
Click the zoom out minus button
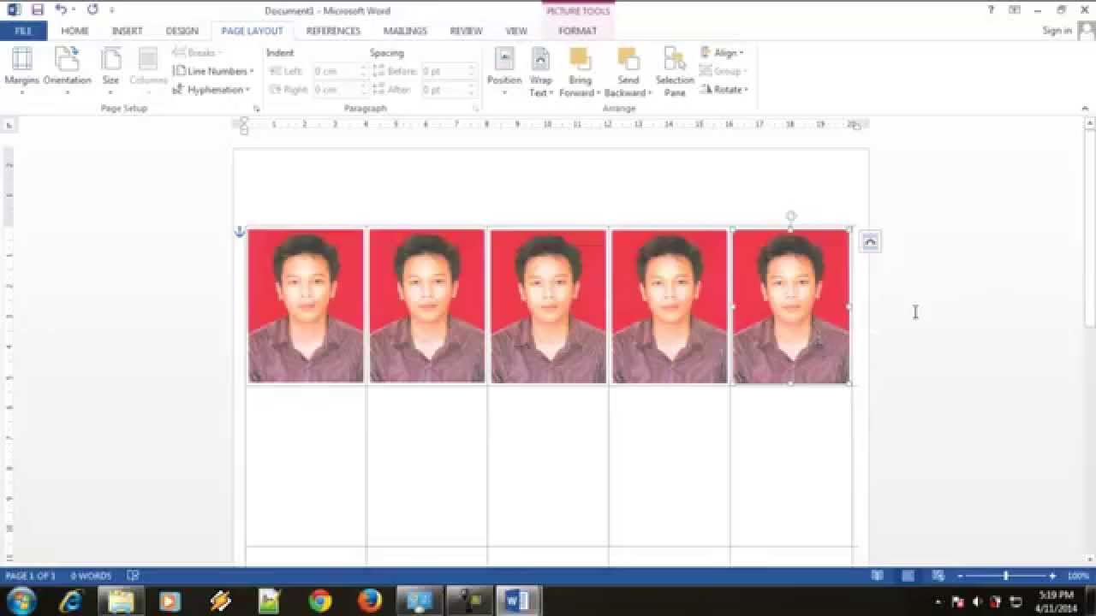[x=960, y=576]
